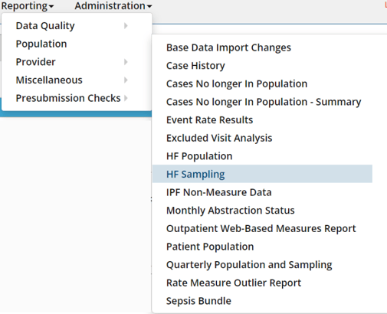This screenshot has width=387, height=314.
Task: Open the Administration dropdown menu
Action: pos(113,6)
